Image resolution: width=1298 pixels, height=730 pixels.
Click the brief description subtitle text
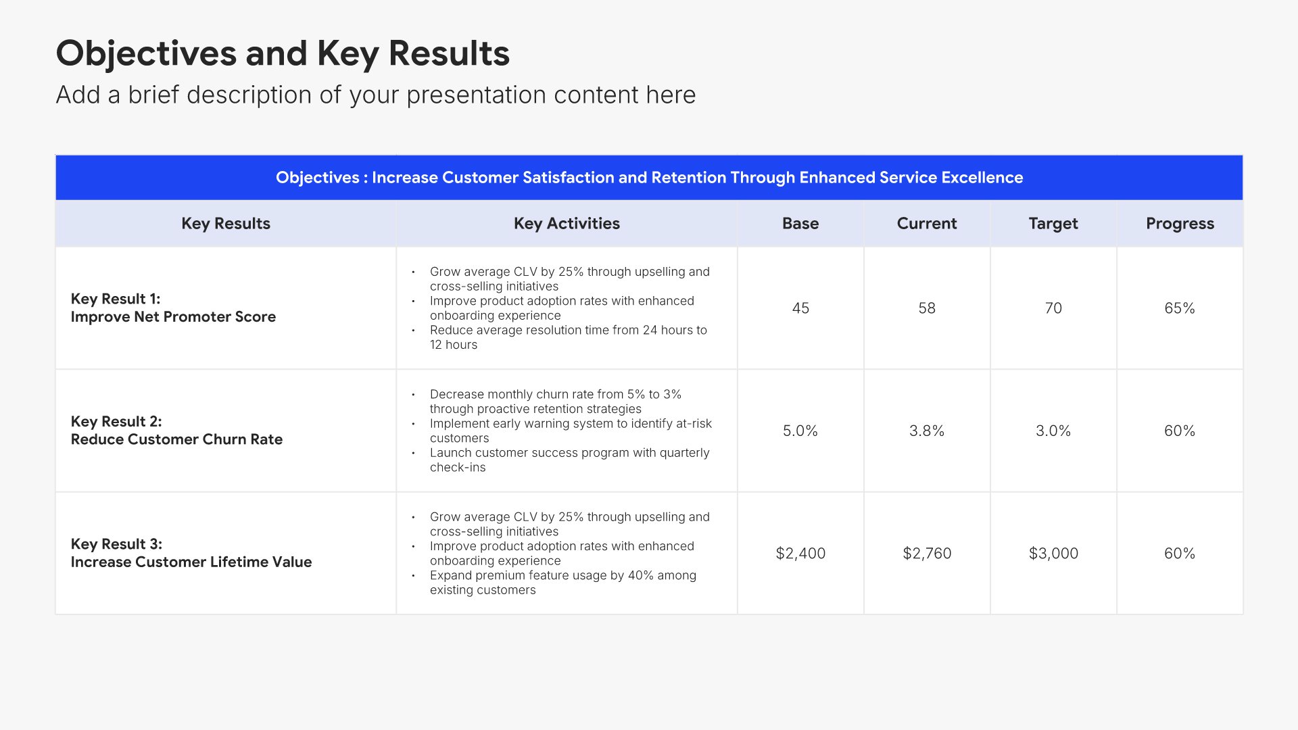376,95
